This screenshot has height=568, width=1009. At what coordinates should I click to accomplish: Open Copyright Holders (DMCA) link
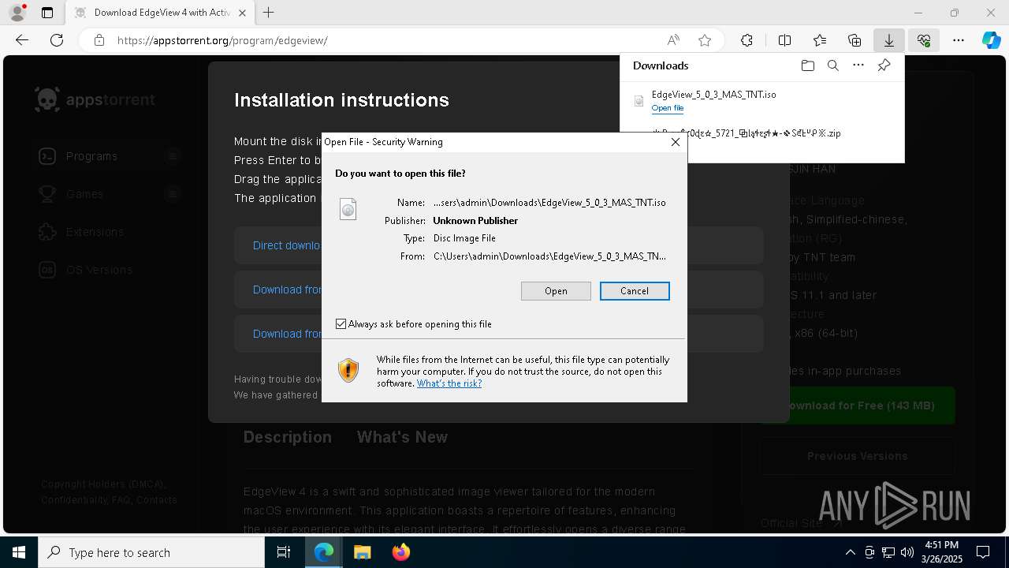[102, 484]
